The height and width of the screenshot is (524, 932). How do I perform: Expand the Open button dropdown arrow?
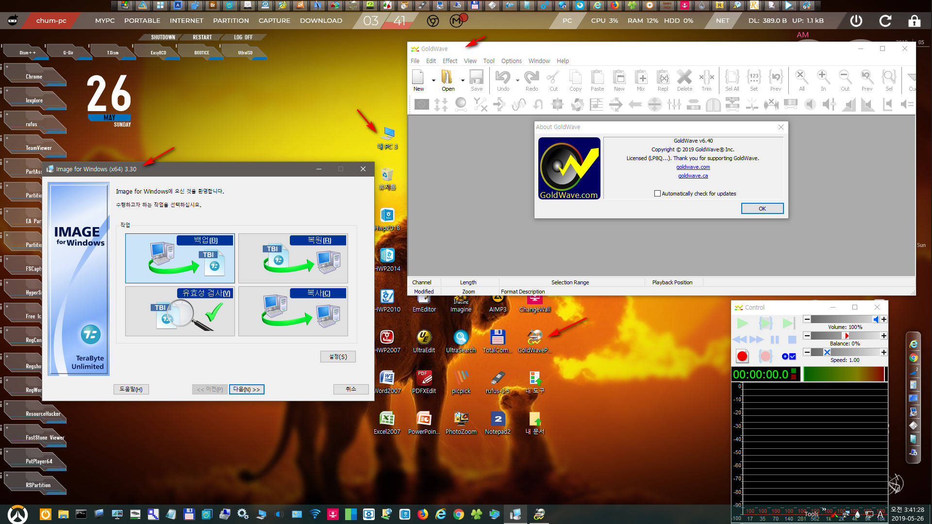(x=463, y=81)
